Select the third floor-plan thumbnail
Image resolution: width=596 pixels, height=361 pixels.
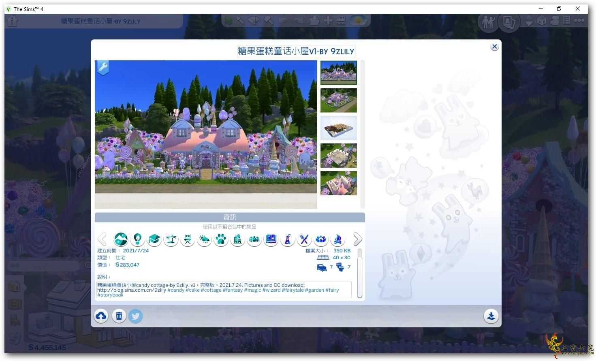(339, 128)
